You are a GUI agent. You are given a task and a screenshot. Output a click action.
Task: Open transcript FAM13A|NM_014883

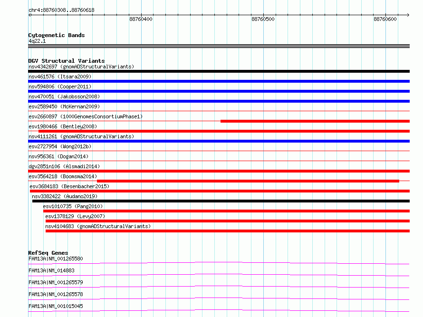[x=51, y=270]
